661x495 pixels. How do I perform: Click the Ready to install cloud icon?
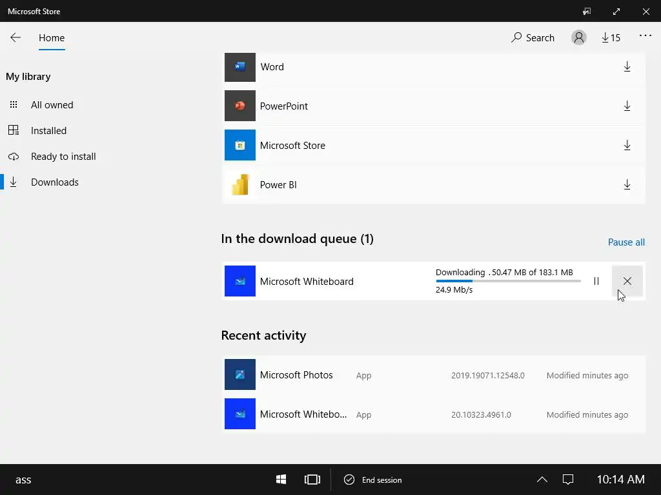pos(14,157)
